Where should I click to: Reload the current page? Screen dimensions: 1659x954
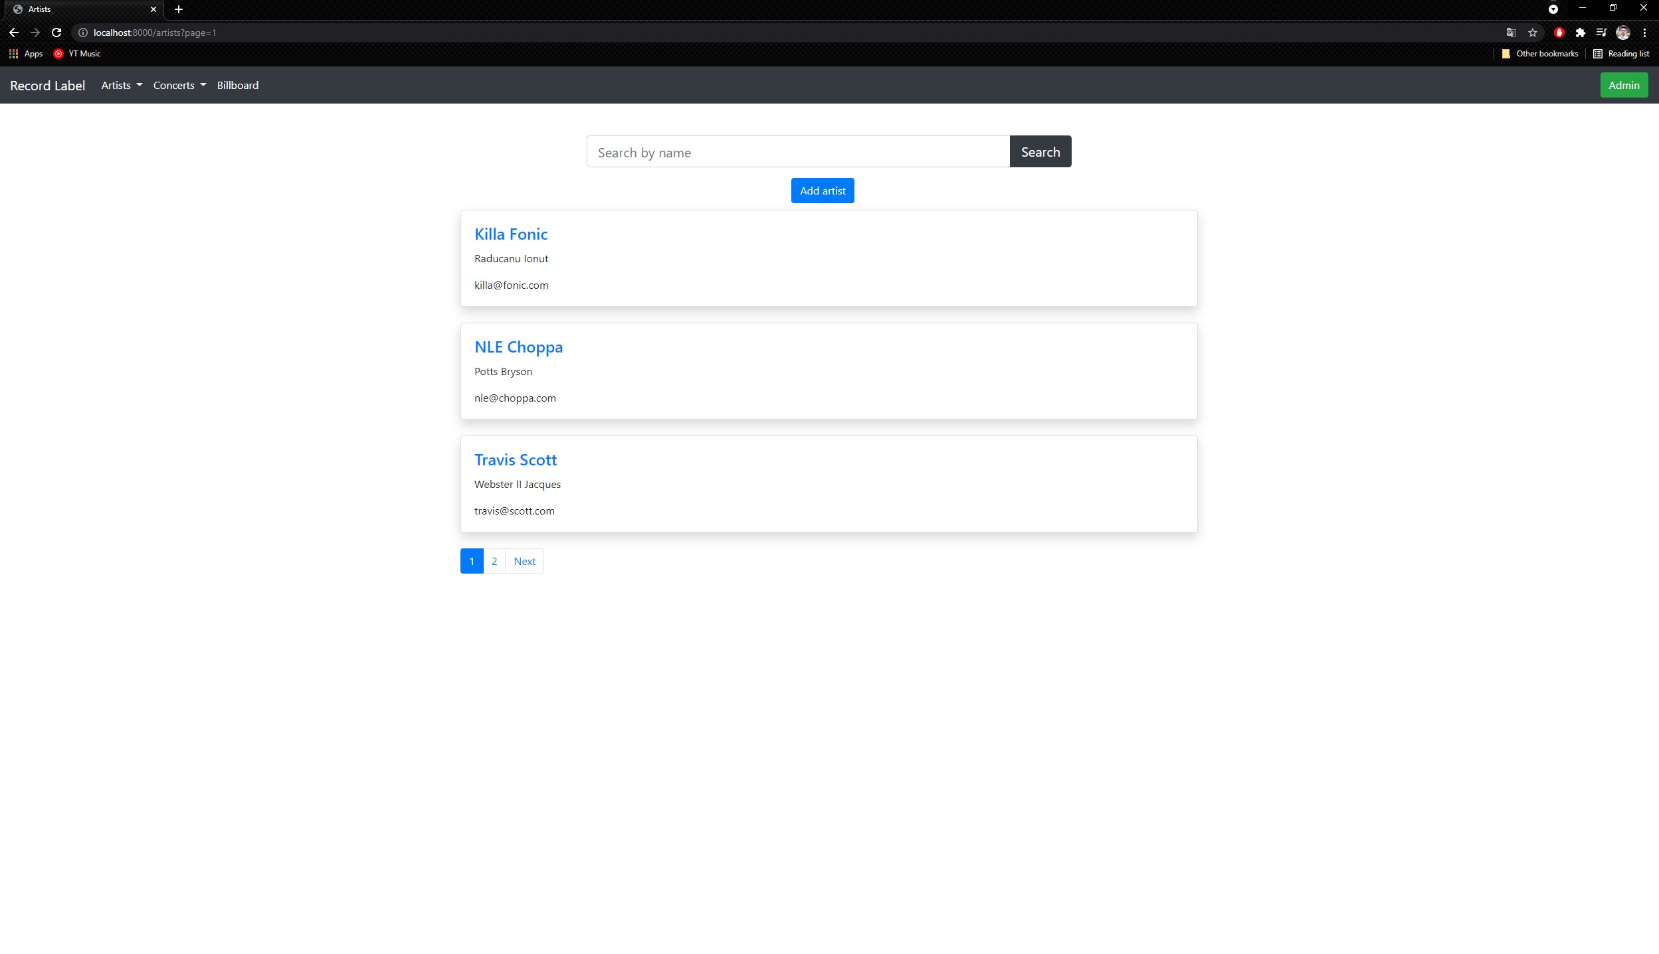pos(56,32)
